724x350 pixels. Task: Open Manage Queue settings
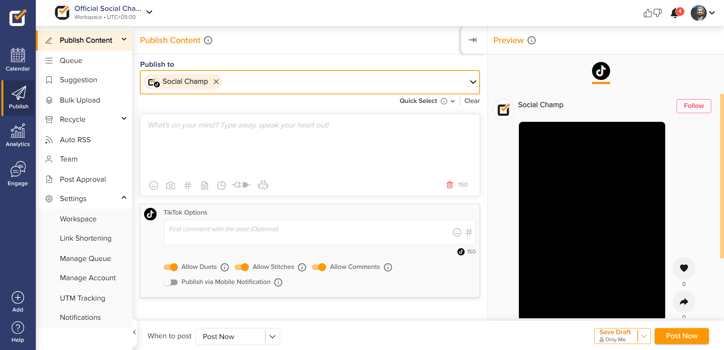85,259
